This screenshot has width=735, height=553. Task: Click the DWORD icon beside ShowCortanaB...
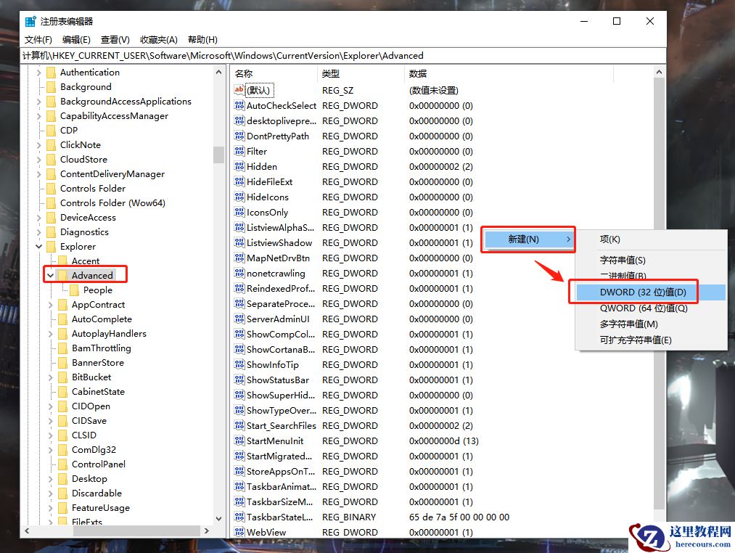(x=239, y=349)
